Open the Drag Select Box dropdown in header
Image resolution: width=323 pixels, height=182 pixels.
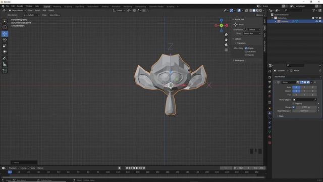55,15
